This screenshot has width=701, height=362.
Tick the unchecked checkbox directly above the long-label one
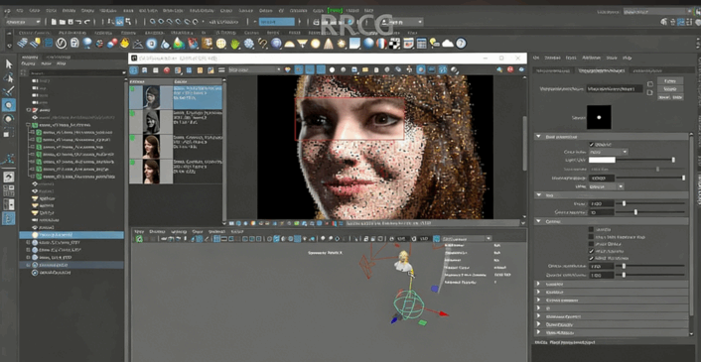point(591,229)
